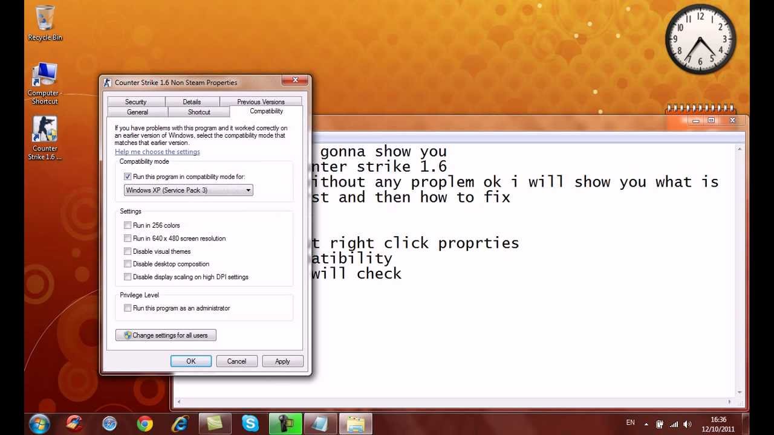Click the Apply button
The height and width of the screenshot is (435, 774).
(x=282, y=361)
